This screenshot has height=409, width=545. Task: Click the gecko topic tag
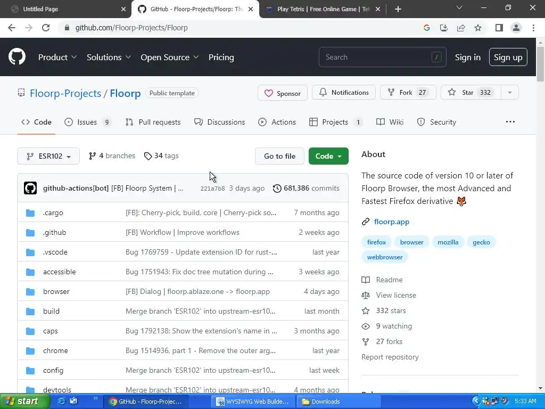tap(481, 242)
